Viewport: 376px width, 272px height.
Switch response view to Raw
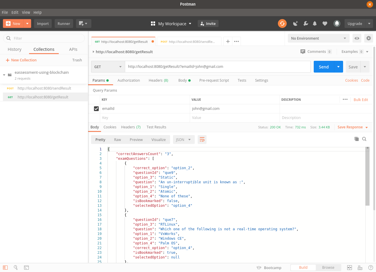[x=117, y=140]
